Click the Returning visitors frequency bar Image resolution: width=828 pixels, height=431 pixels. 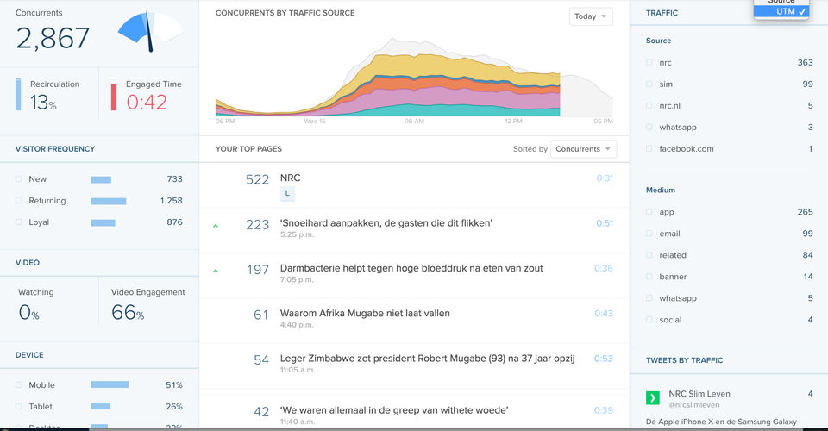(109, 201)
